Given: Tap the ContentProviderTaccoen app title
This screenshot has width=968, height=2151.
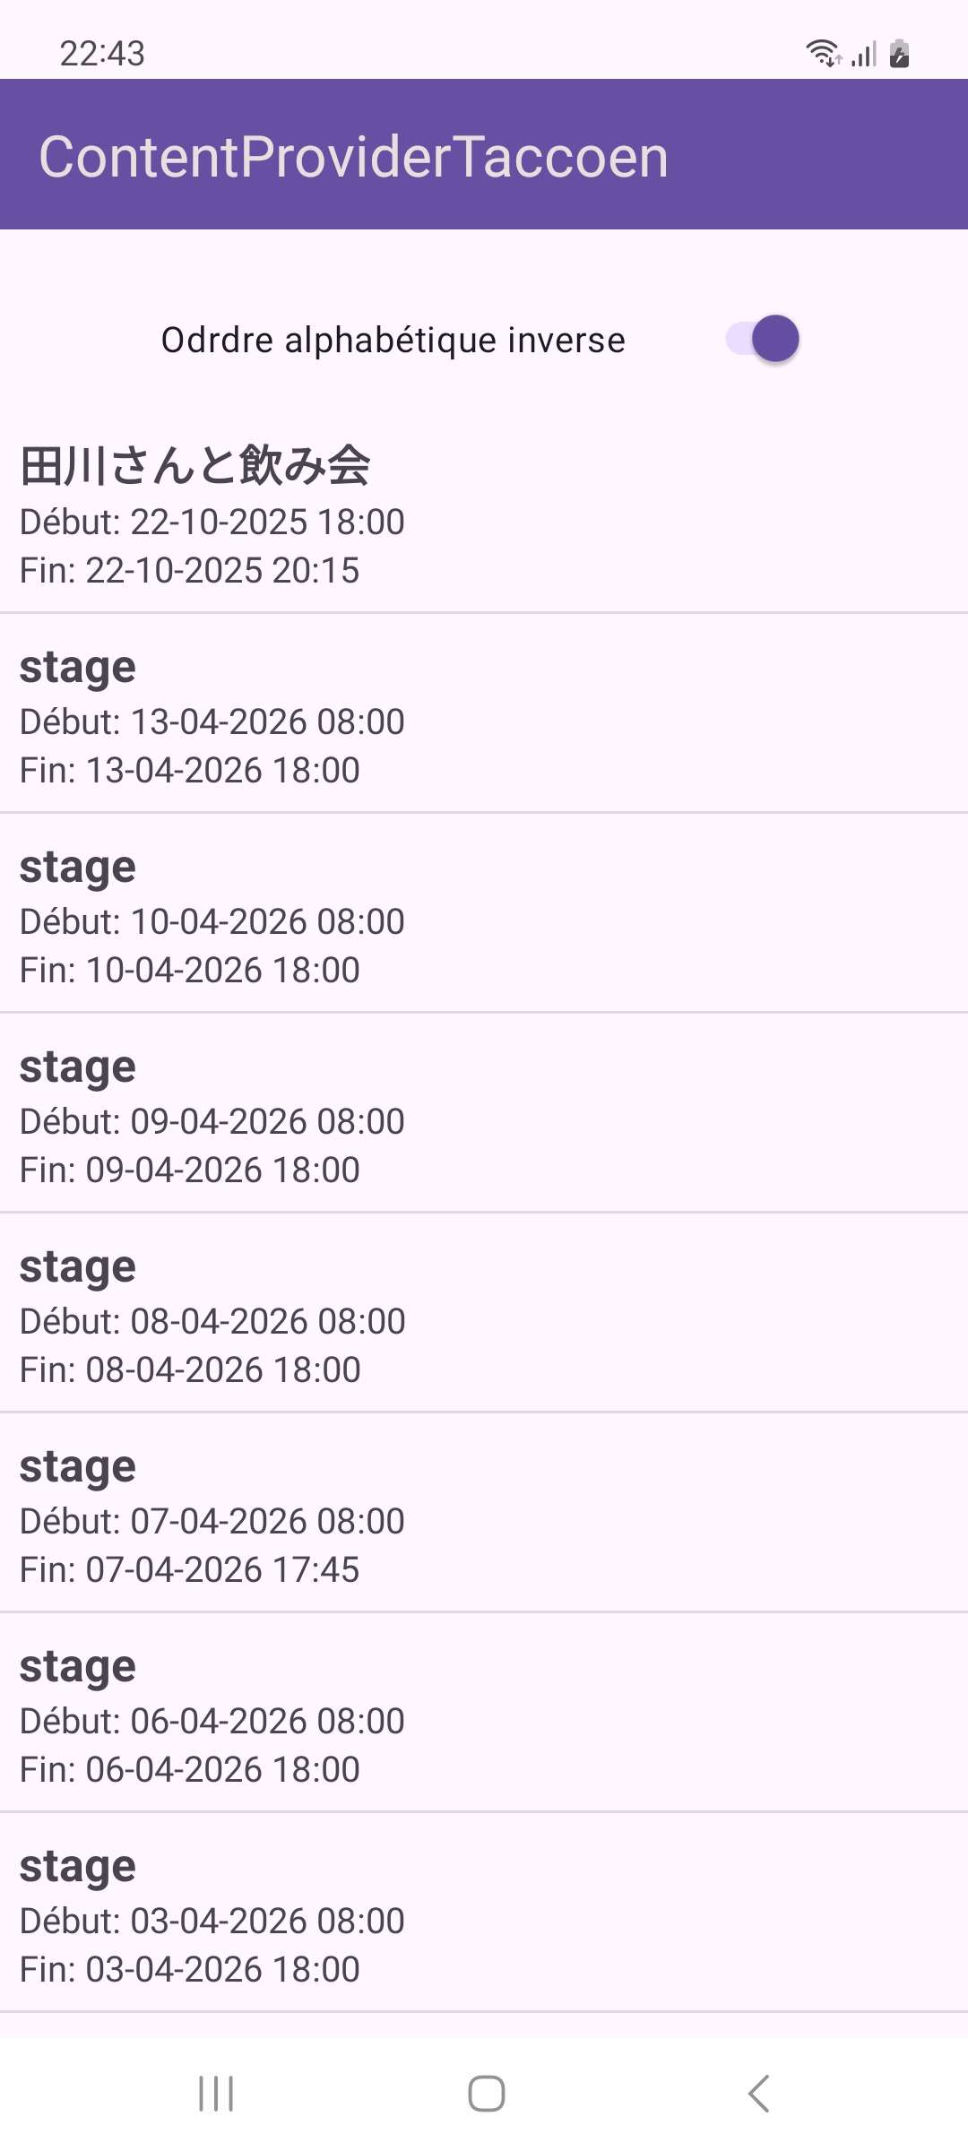Looking at the screenshot, I should click(x=353, y=157).
